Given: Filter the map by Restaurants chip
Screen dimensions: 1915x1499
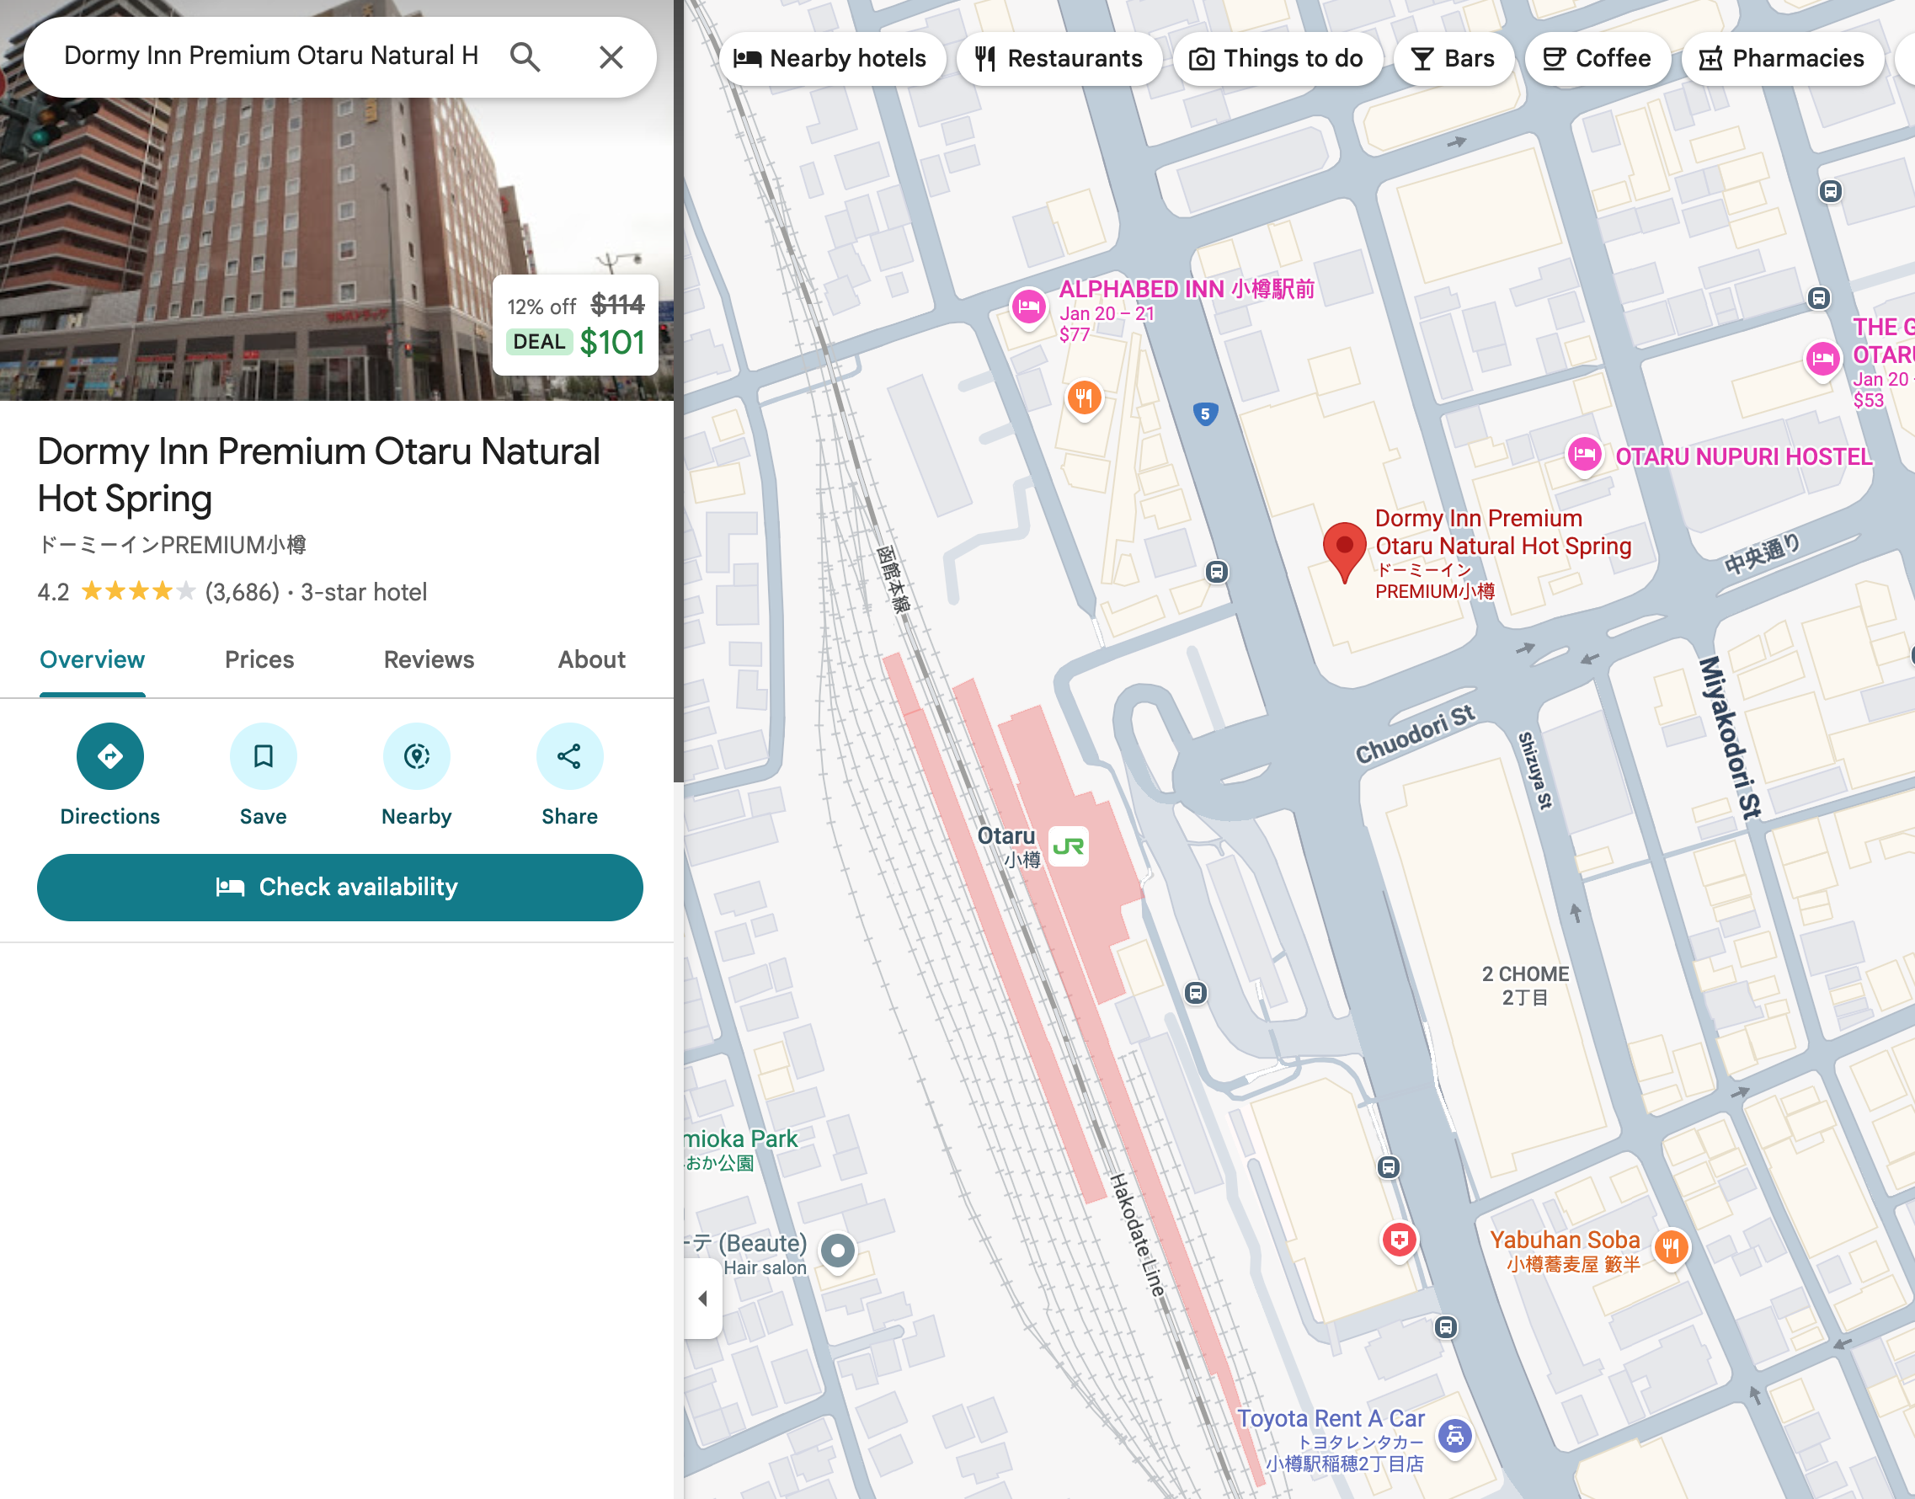Looking at the screenshot, I should click(1059, 59).
